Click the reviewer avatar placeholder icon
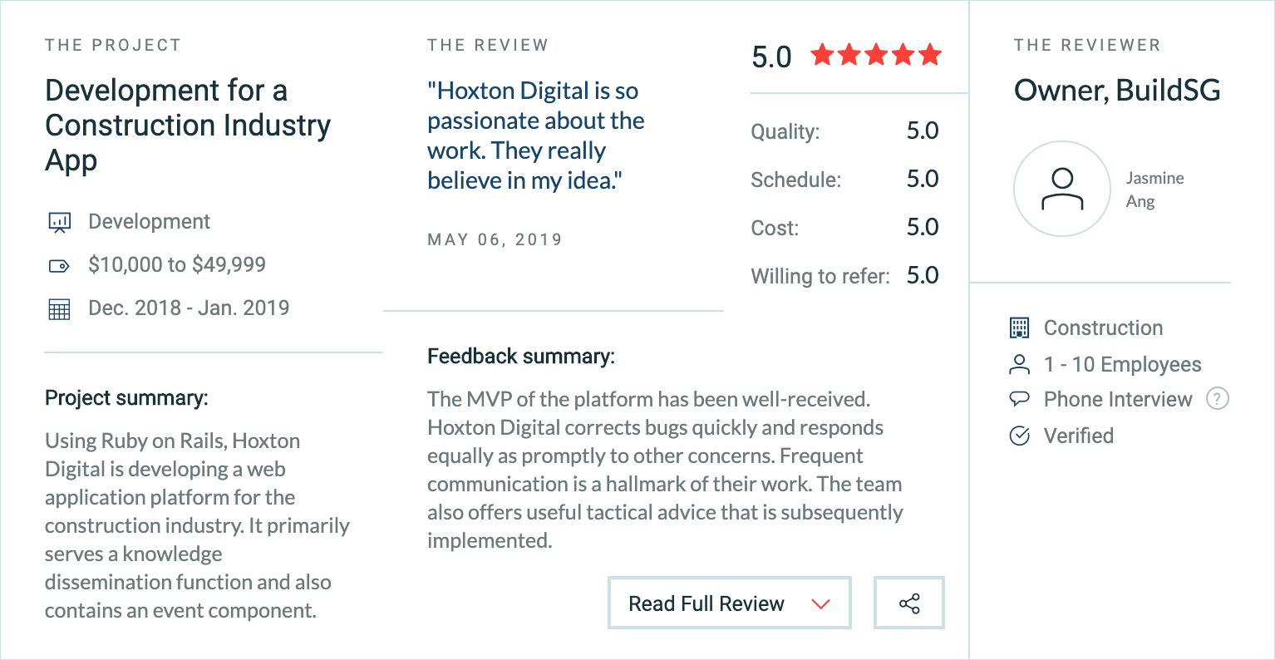 click(1062, 190)
